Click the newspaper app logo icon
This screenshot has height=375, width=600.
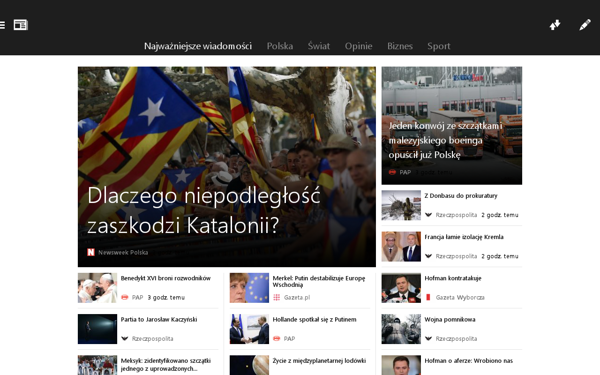point(21,24)
